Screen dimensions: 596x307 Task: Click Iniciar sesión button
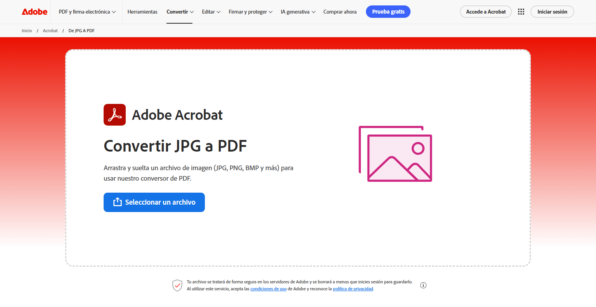[x=552, y=12]
